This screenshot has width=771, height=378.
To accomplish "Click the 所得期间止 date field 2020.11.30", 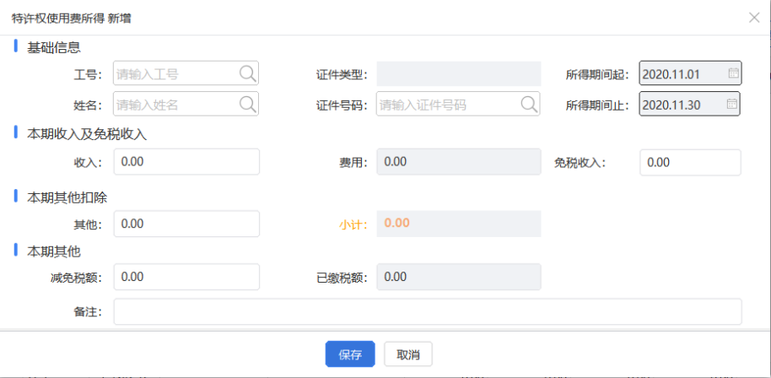I will coord(689,104).
